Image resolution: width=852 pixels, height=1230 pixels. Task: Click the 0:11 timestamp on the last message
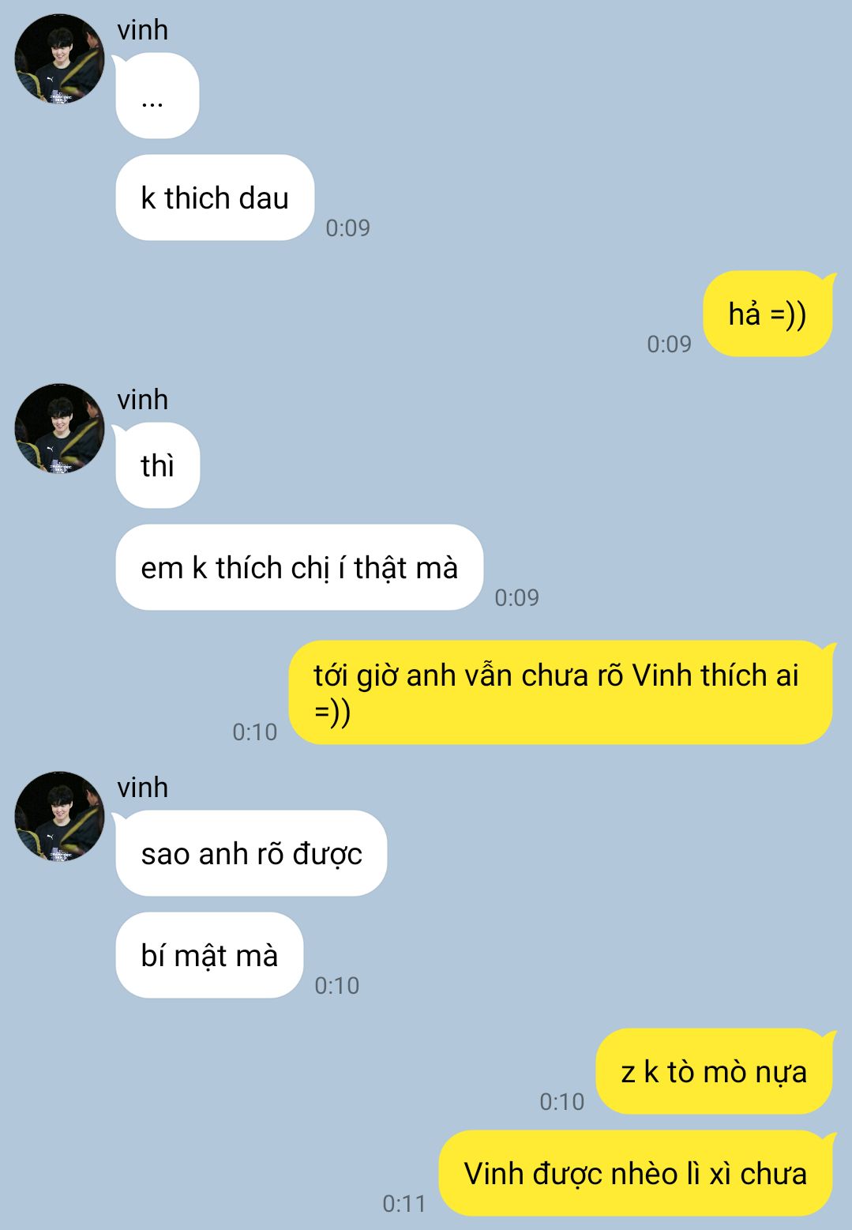(x=404, y=1203)
